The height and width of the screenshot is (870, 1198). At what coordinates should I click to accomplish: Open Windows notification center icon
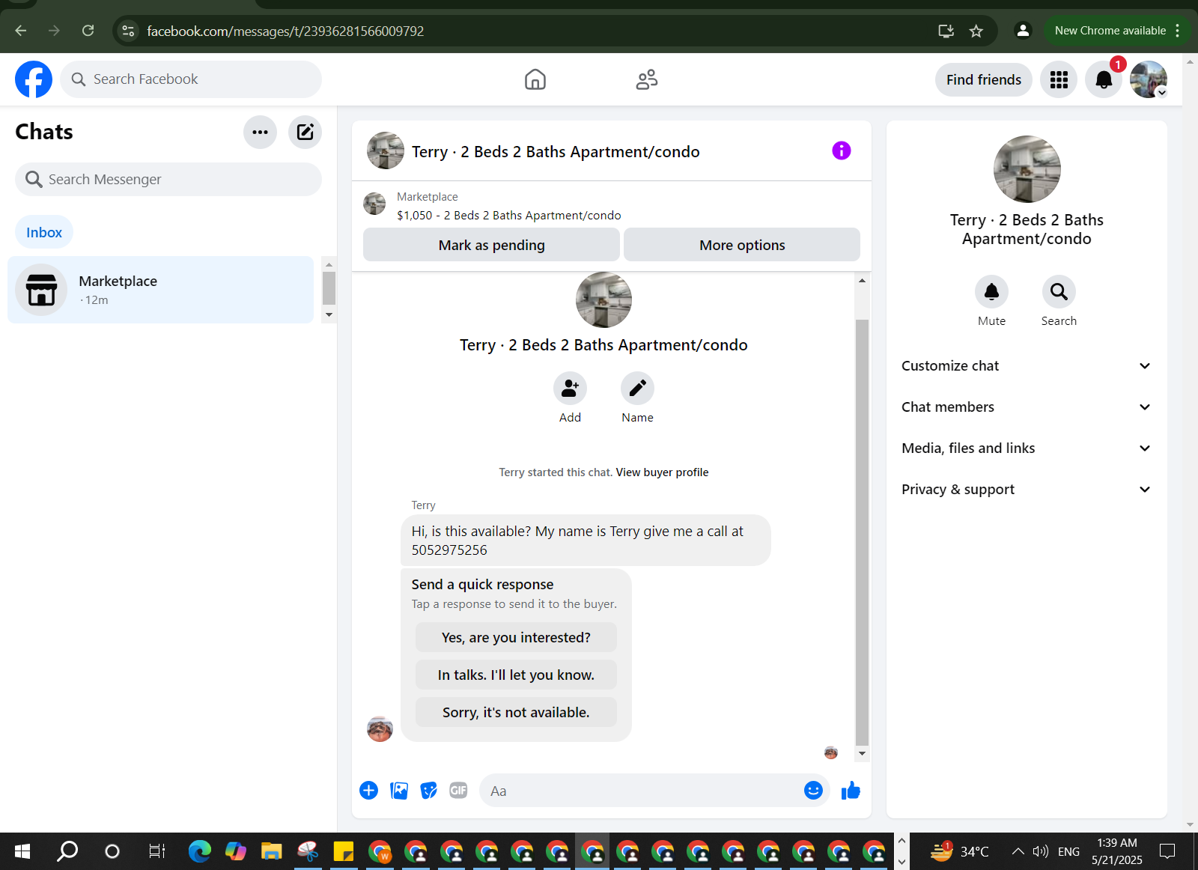[1167, 851]
